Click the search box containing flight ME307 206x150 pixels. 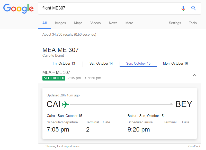(x=108, y=8)
